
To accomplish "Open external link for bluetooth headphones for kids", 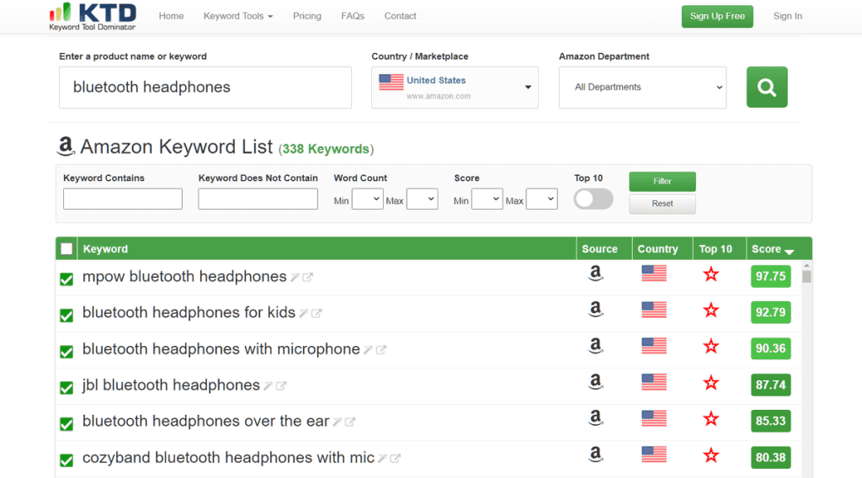I will (x=317, y=313).
